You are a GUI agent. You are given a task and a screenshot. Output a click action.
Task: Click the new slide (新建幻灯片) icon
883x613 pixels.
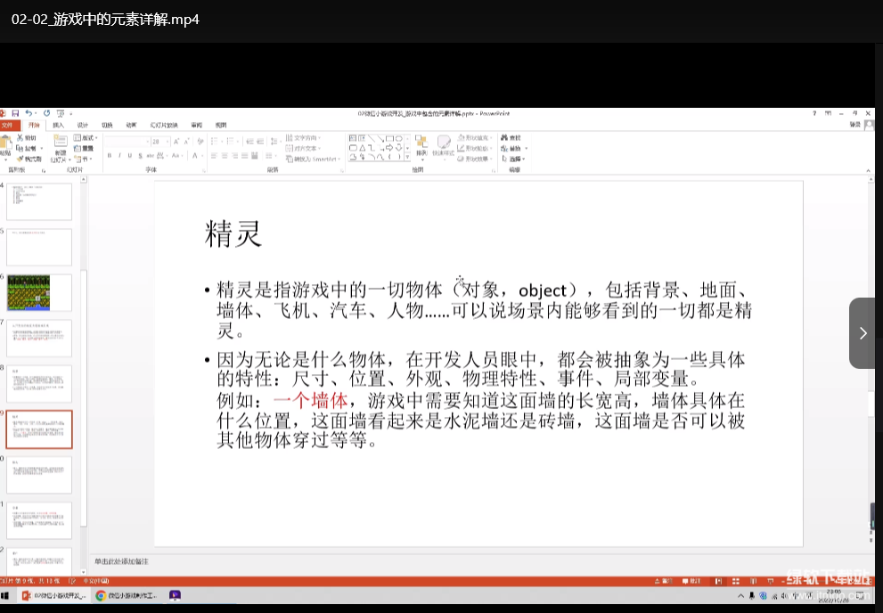point(61,141)
